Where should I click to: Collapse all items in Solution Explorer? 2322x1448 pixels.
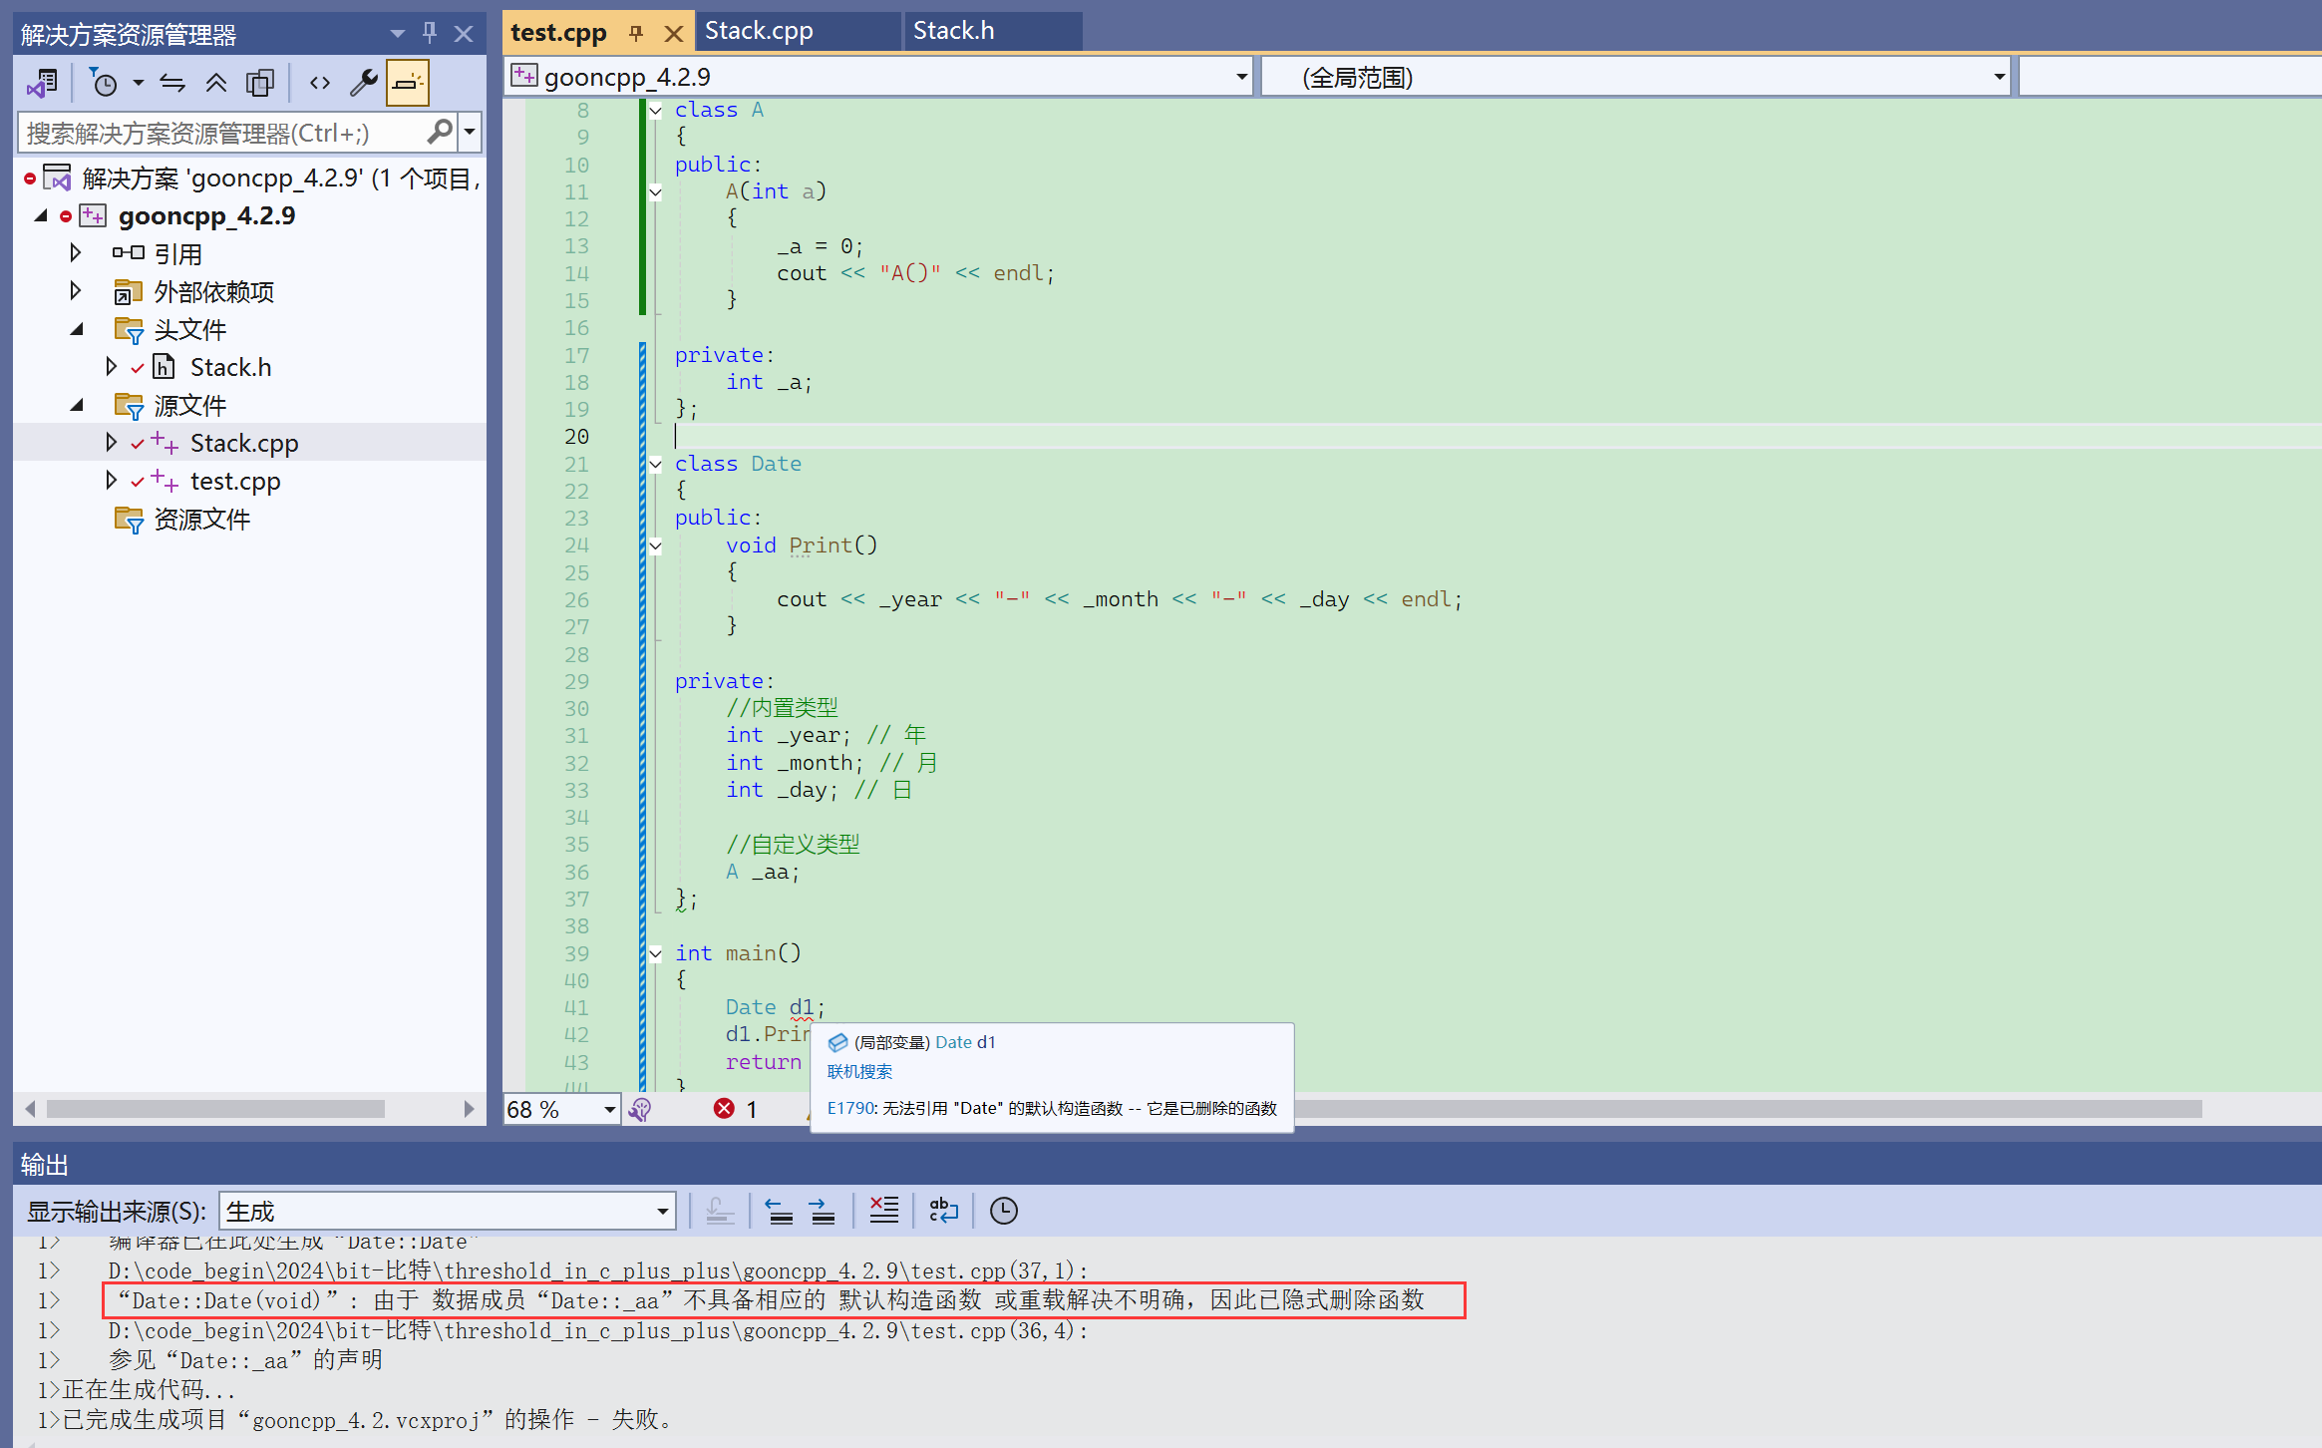click(x=215, y=83)
